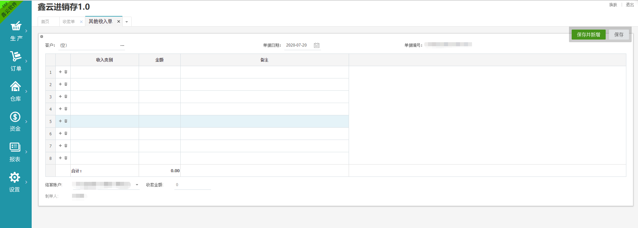Click the delete trash icon in row 3
The image size is (638, 228).
coord(66,96)
